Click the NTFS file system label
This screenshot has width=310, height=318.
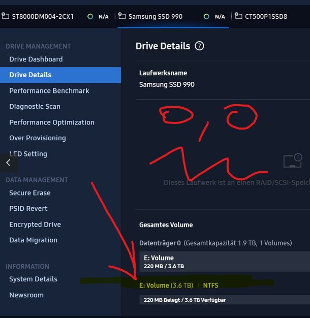click(x=210, y=285)
